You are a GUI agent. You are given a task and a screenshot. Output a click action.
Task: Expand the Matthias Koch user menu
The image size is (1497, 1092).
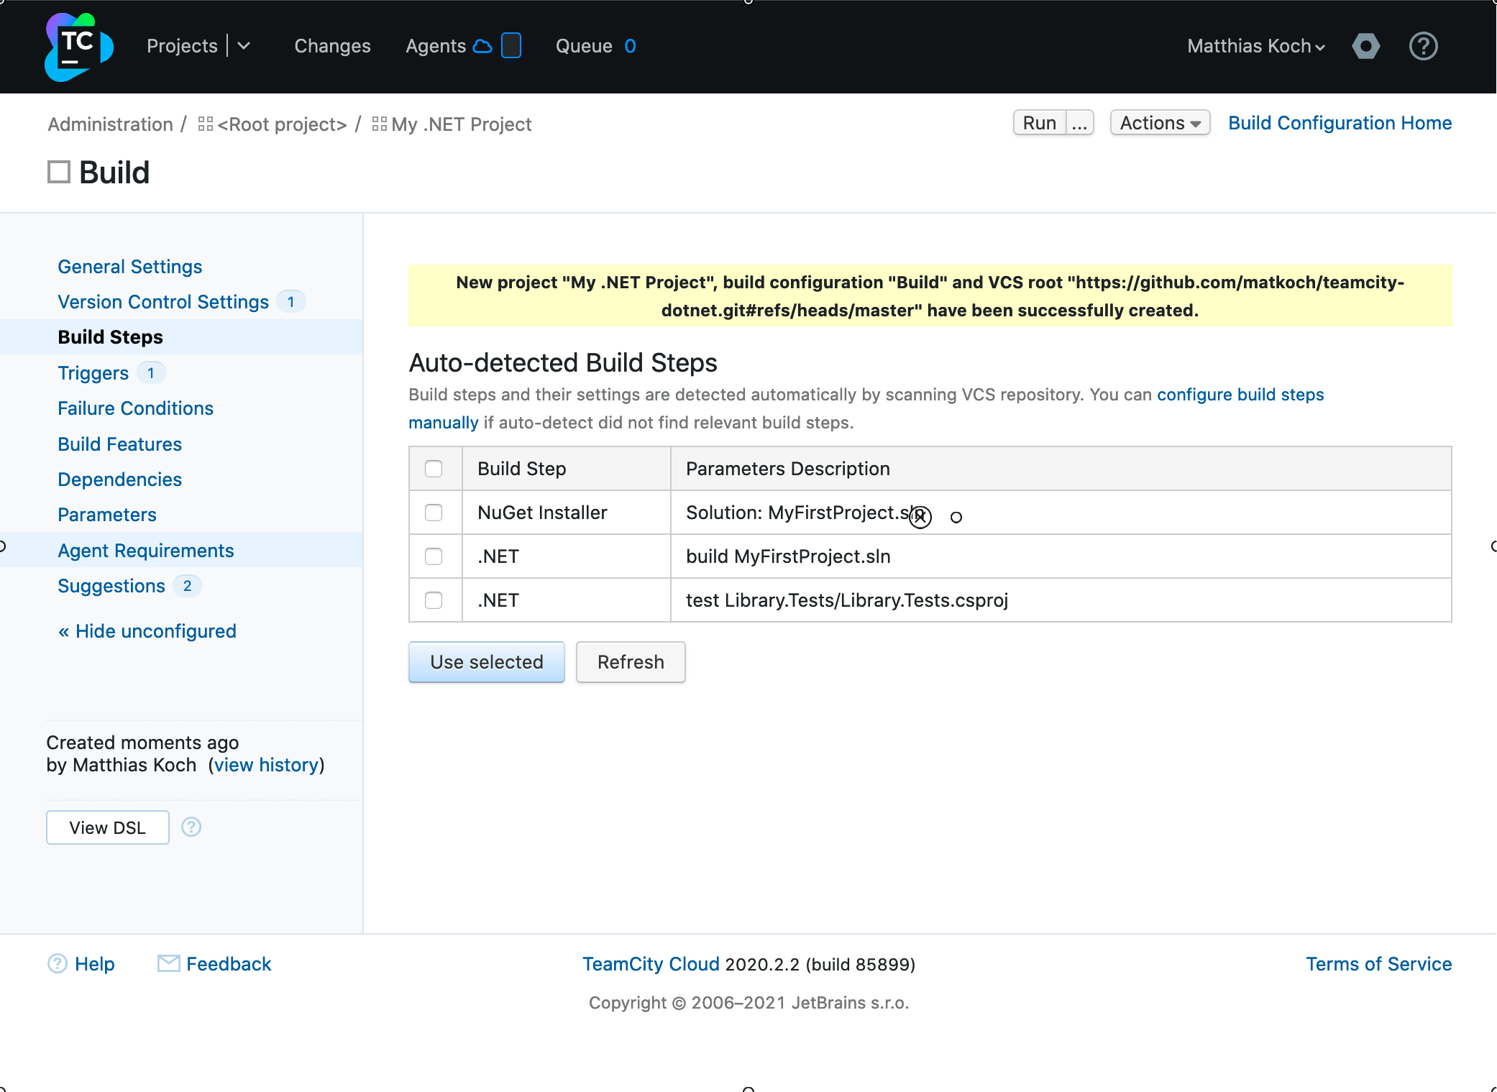1255,46
